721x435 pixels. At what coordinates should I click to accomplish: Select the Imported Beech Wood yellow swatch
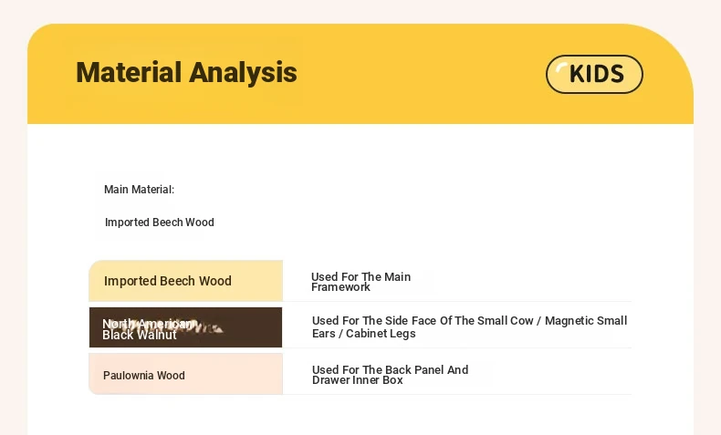[x=186, y=281]
